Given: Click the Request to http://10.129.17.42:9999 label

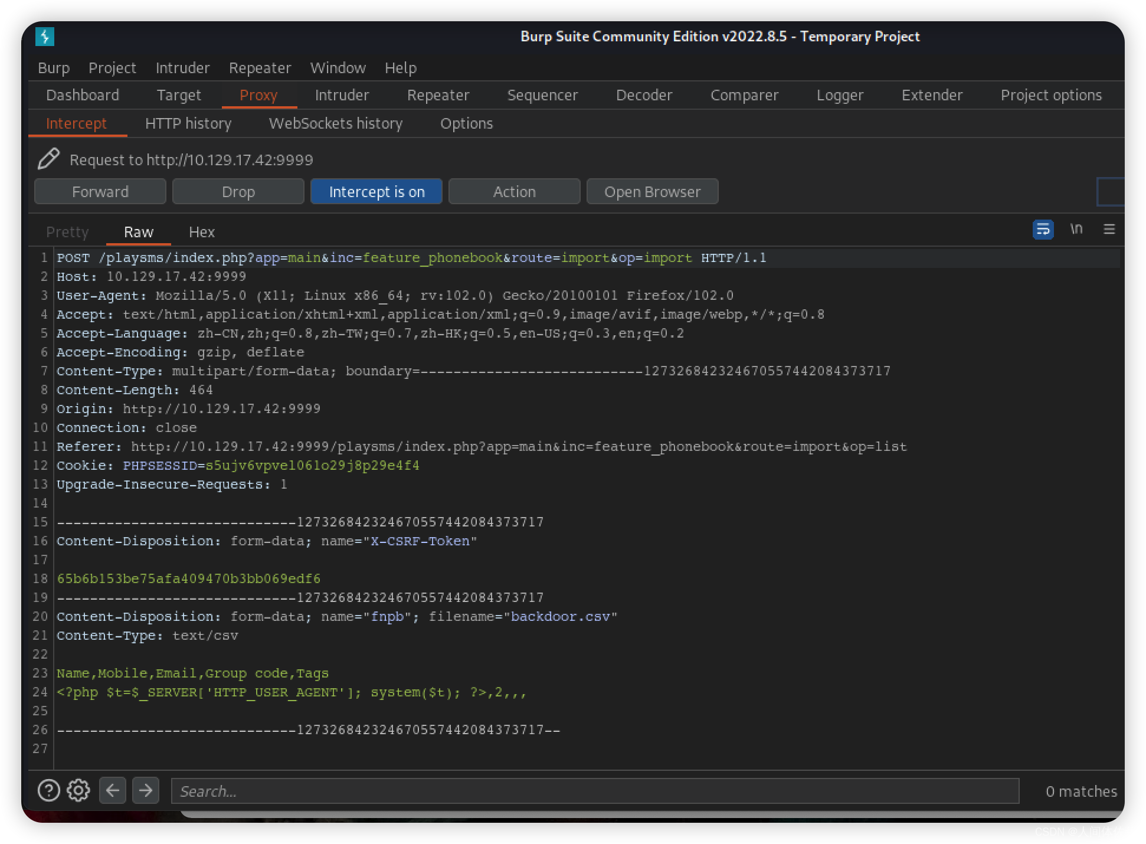Looking at the screenshot, I should pos(191,160).
